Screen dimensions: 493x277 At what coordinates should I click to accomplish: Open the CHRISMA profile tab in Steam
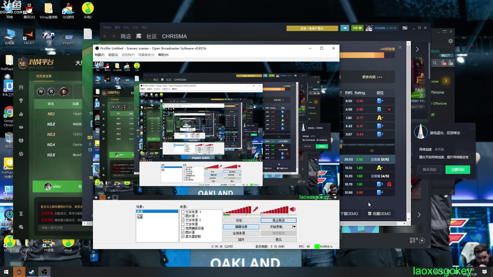pyautogui.click(x=174, y=36)
